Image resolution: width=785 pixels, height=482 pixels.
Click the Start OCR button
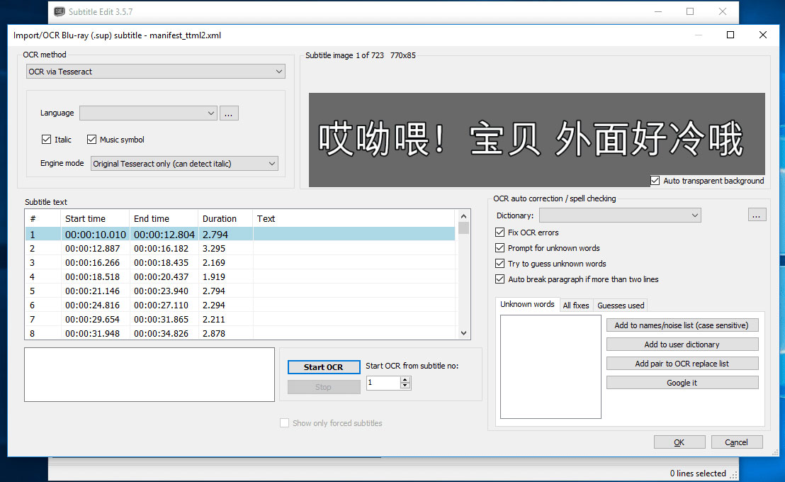point(323,367)
